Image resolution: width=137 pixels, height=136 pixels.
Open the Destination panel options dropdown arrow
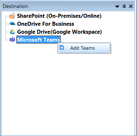pyautogui.click(x=117, y=7)
